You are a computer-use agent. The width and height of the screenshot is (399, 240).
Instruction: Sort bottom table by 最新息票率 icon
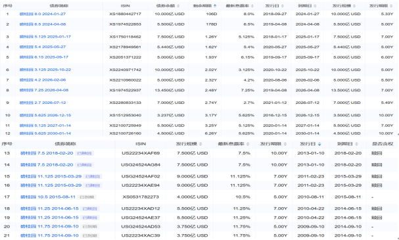pyautogui.click(x=248, y=144)
